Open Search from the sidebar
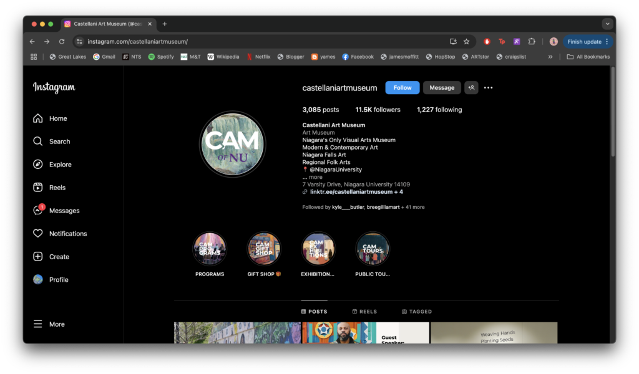The height and width of the screenshot is (374, 639). coord(51,141)
